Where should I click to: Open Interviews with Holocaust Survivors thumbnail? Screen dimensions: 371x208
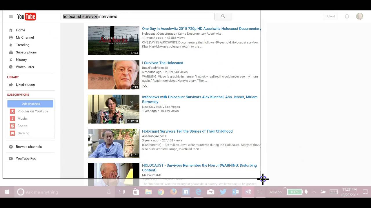(x=114, y=109)
